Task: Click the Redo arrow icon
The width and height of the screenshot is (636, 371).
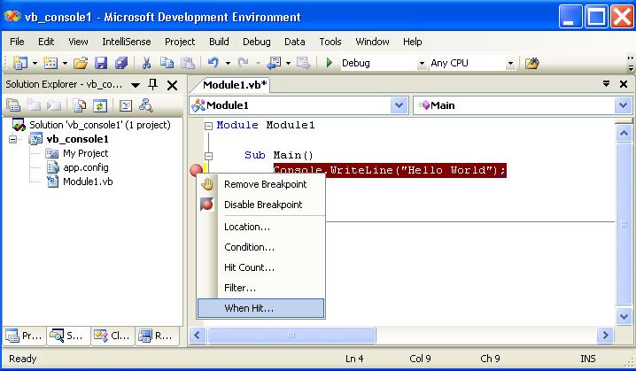Action: click(244, 63)
